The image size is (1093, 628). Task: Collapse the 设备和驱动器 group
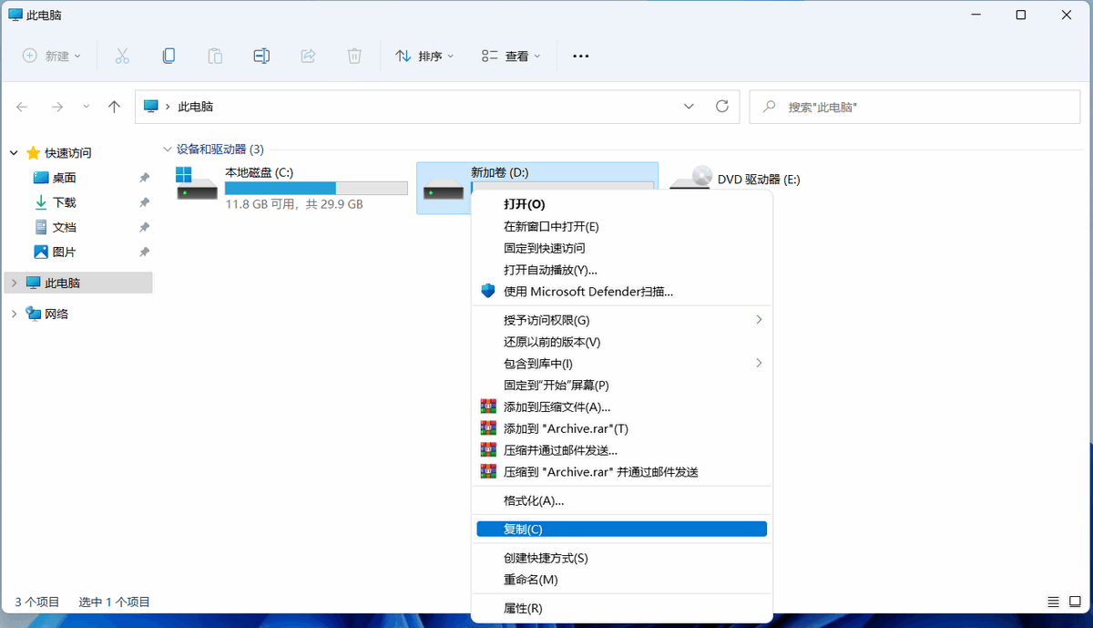point(167,149)
